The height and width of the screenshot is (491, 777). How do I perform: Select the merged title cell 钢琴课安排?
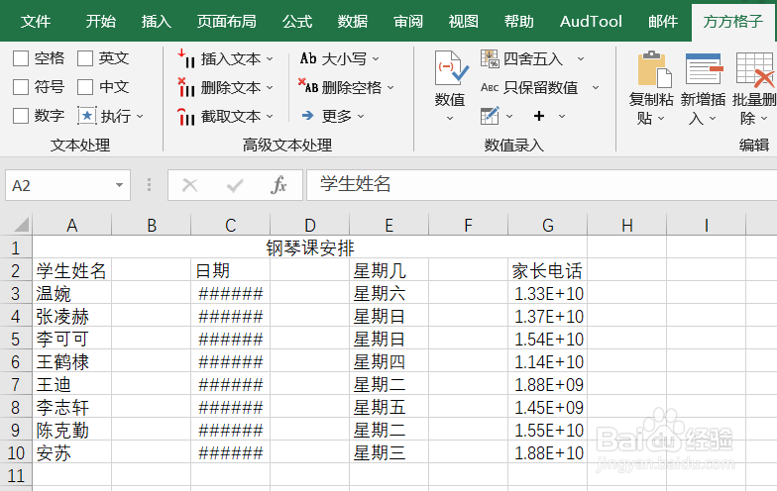309,247
